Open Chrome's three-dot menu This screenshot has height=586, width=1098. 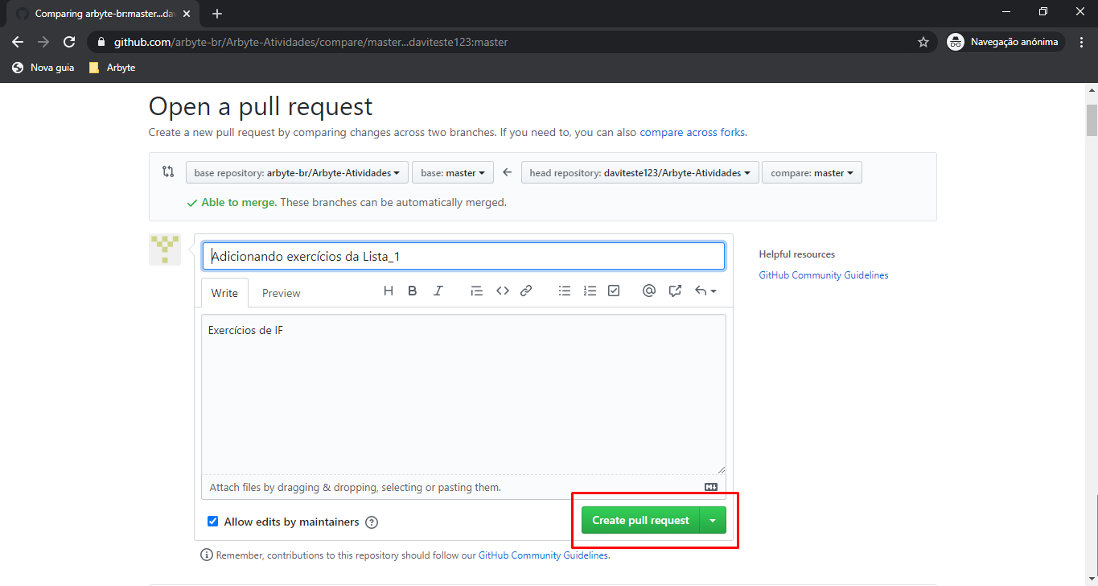[1081, 42]
